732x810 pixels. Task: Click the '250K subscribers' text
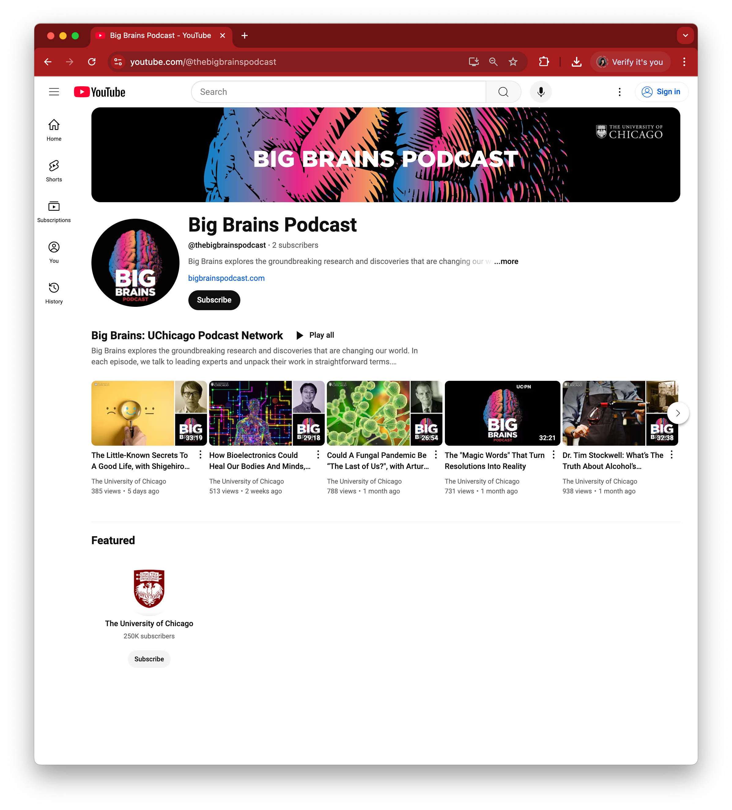[x=149, y=637]
